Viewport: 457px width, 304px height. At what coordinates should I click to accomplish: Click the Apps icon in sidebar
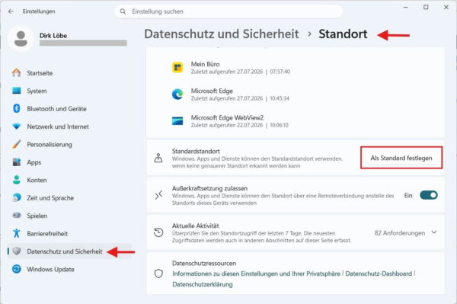pyautogui.click(x=17, y=162)
